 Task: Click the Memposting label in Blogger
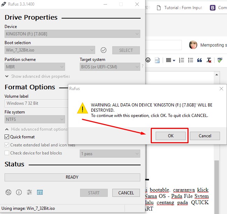[214, 45]
